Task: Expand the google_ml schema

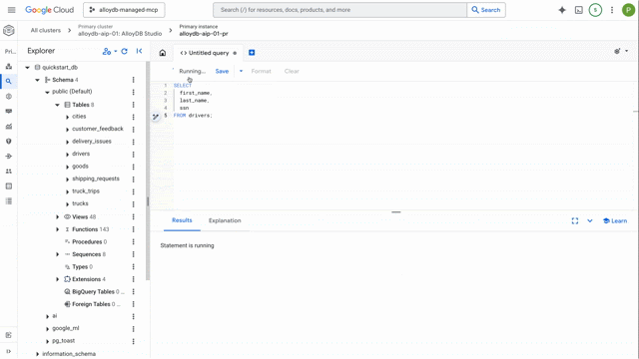Action: 47,329
